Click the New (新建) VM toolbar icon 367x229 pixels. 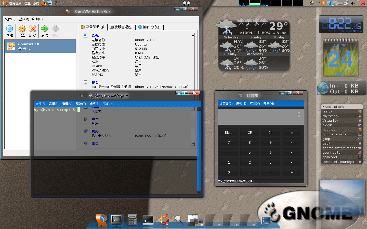point(9,31)
